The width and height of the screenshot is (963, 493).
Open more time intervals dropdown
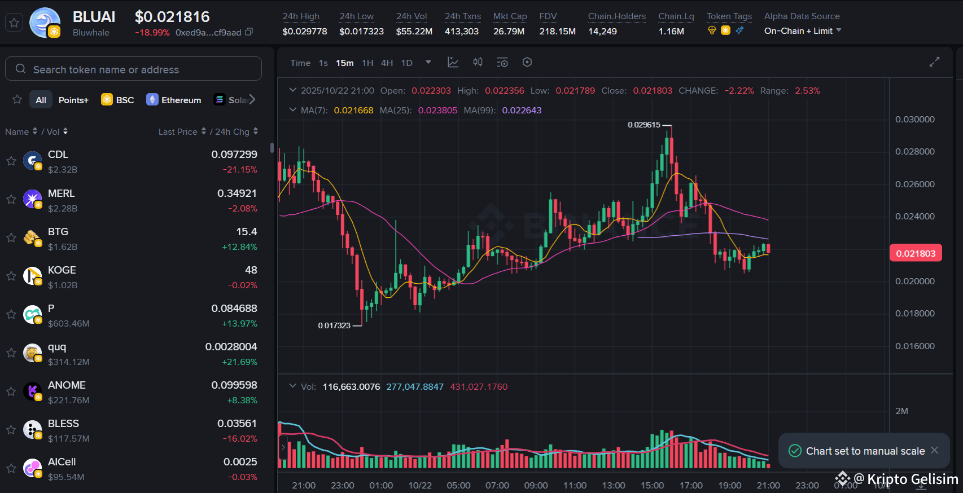click(x=428, y=62)
